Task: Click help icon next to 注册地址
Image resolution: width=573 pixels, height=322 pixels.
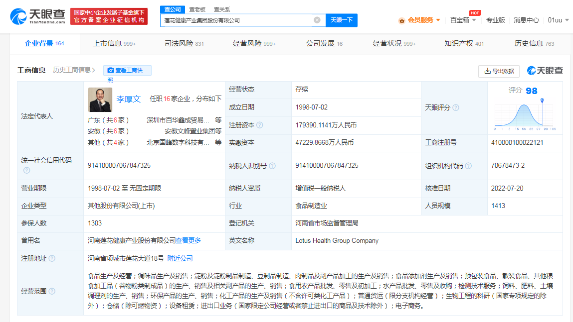Action: pos(52,258)
